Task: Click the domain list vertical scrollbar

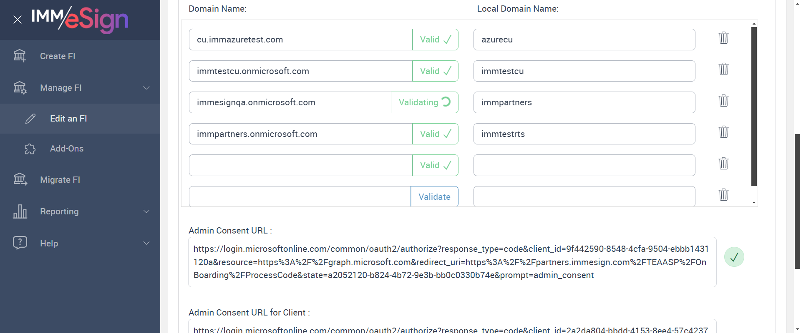Action: [x=754, y=106]
